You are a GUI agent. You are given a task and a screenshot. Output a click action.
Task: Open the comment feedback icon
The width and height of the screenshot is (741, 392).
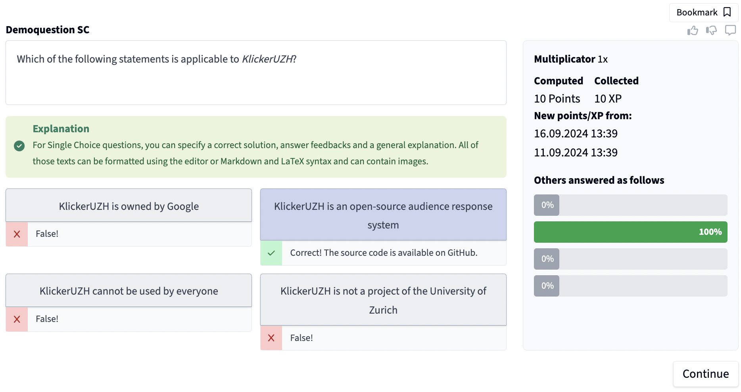coord(730,30)
